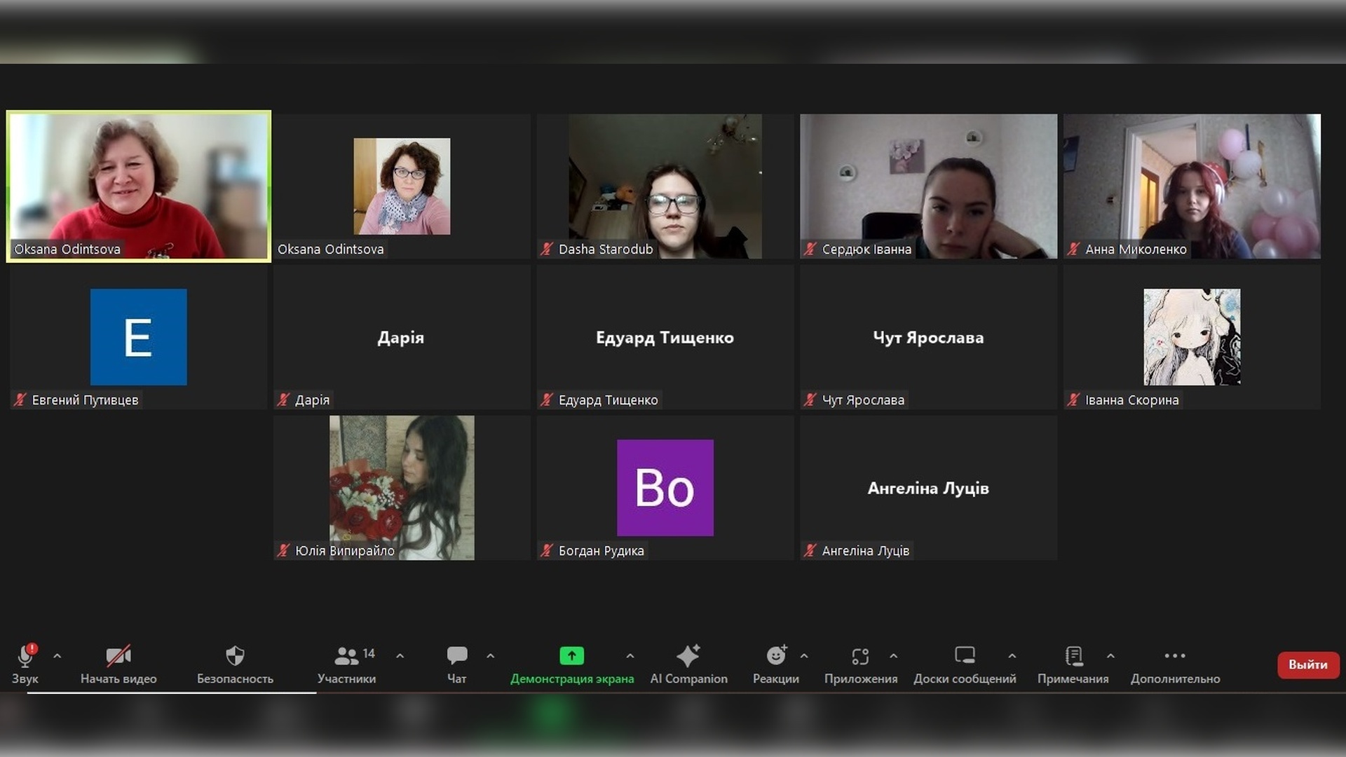
Task: Click muted mic icon beside Едуард Тищенко label
Action: point(548,400)
